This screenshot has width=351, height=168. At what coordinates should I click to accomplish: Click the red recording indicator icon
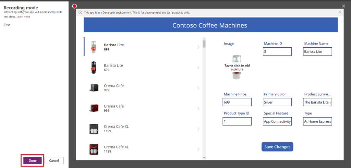74,6
